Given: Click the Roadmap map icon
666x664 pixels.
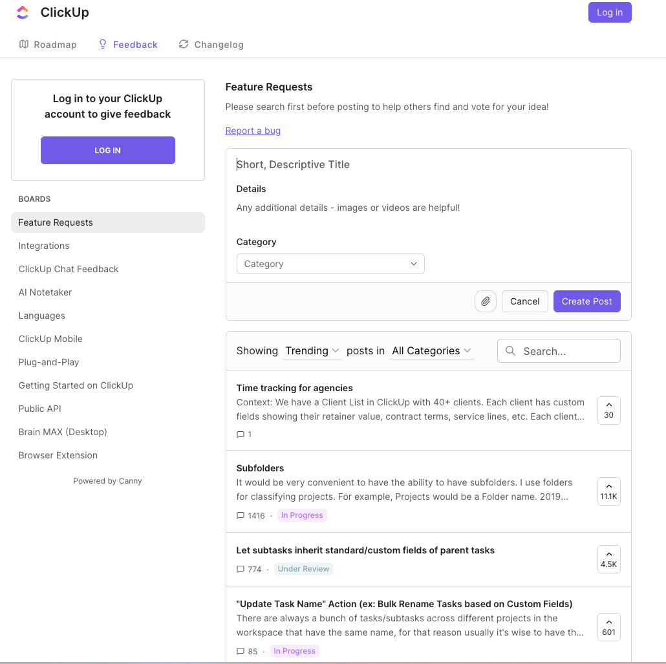Looking at the screenshot, I should click(x=24, y=44).
